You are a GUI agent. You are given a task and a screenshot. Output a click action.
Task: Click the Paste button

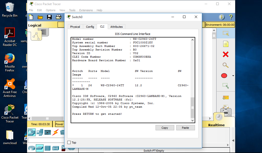tap(185, 128)
